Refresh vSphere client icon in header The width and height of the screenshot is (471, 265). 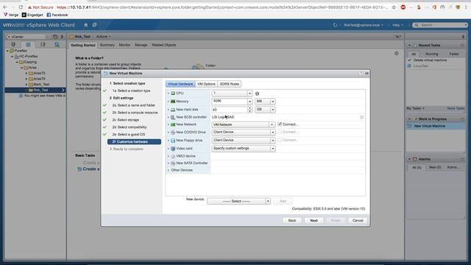coord(336,25)
